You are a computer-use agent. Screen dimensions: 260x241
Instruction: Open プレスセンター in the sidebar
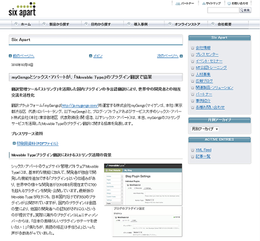207,54
